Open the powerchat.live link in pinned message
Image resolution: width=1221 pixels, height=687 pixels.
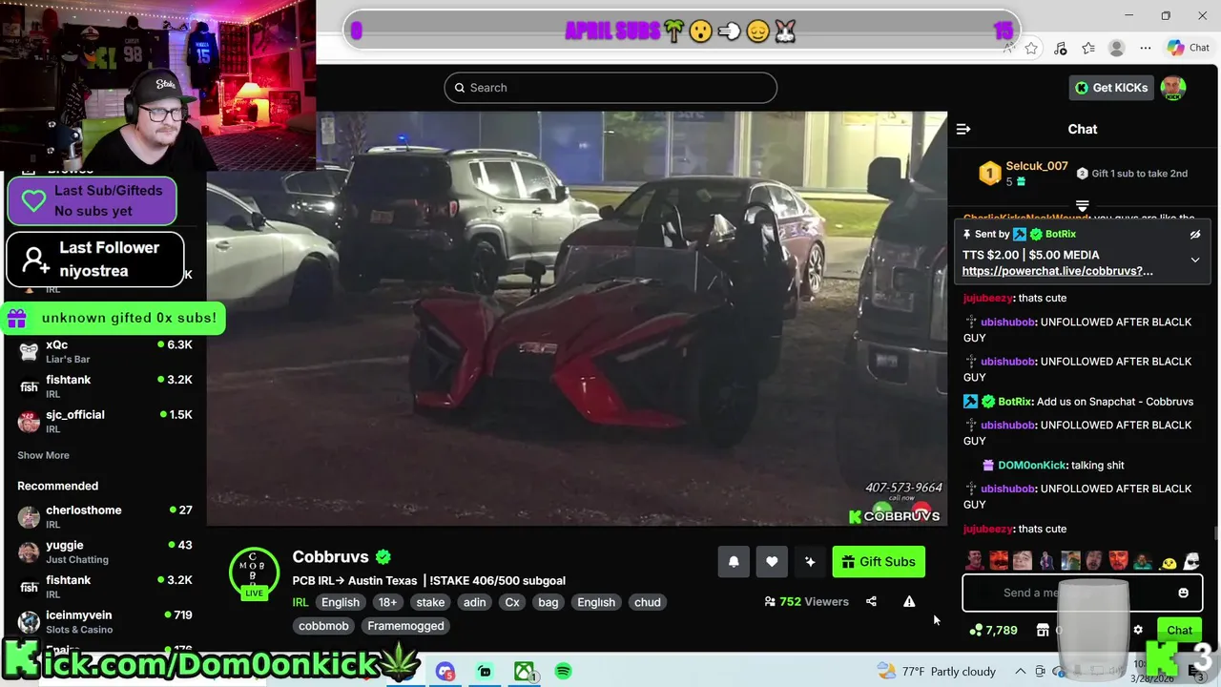pos(1057,271)
